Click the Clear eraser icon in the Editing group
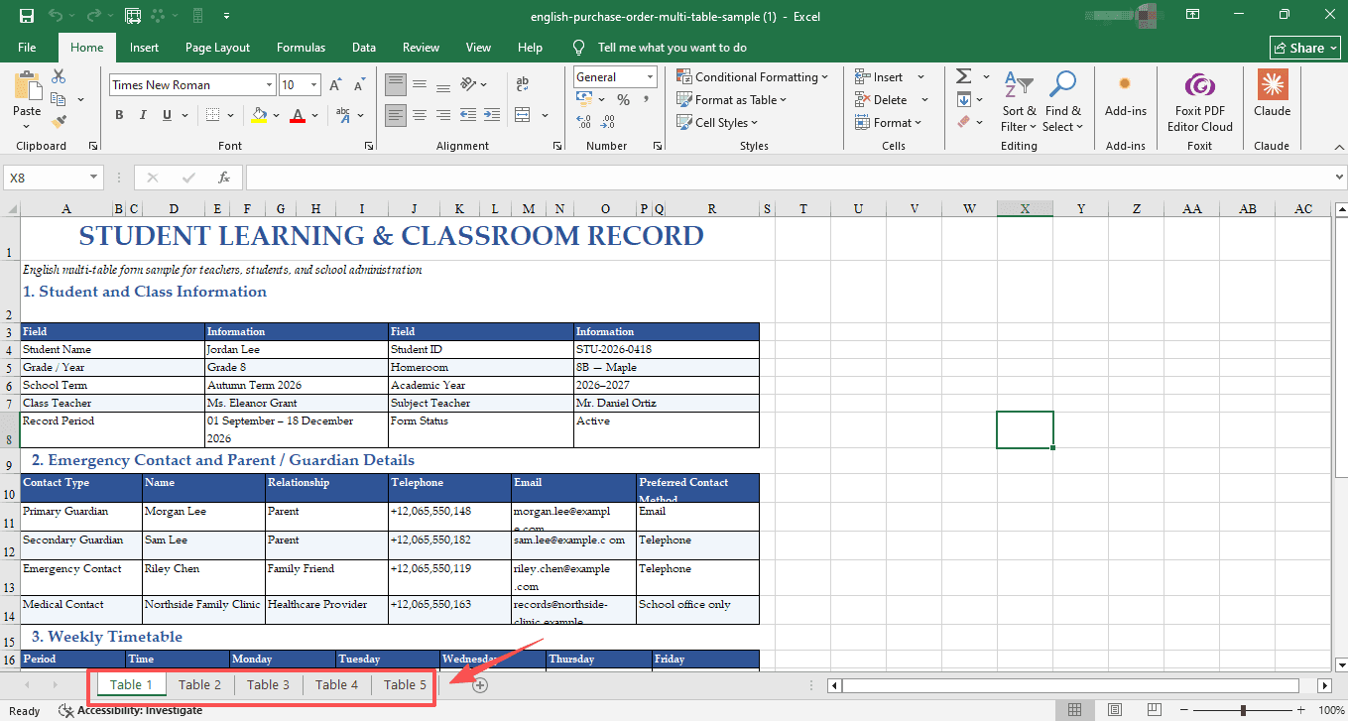 (x=963, y=122)
